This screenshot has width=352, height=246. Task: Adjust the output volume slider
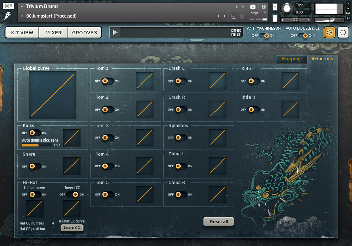(x=329, y=20)
